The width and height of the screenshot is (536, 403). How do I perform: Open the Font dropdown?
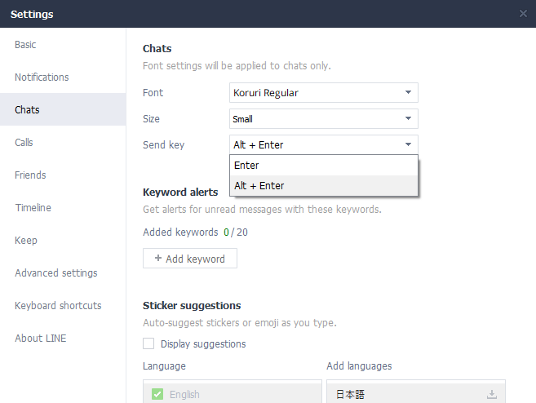click(324, 93)
